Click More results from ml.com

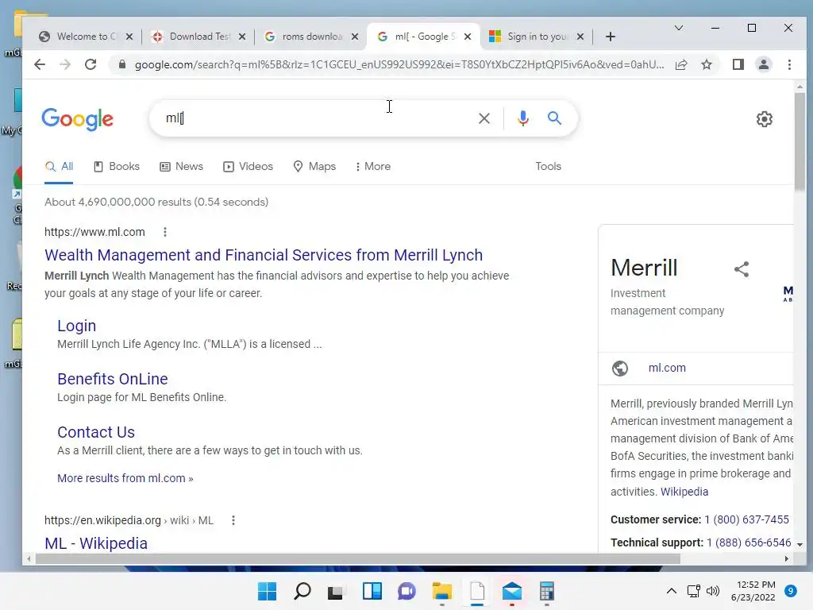[x=125, y=478]
